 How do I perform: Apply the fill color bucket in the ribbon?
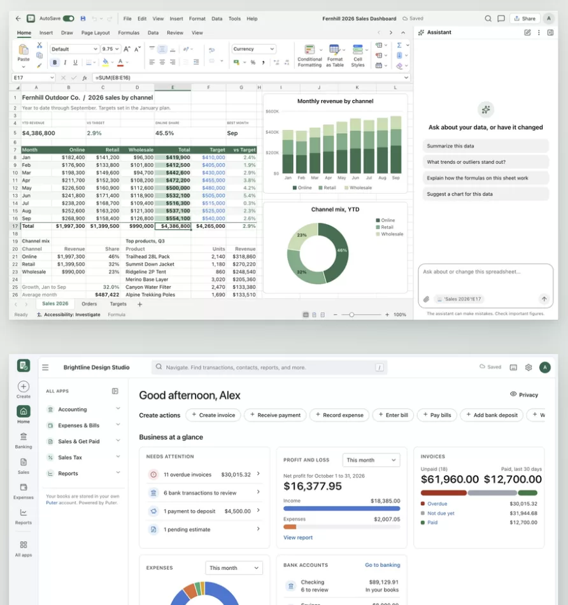tap(105, 62)
